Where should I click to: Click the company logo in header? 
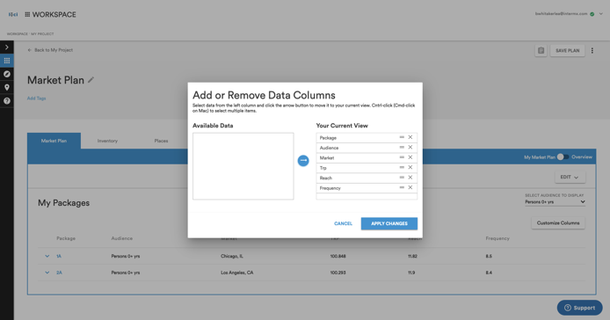[13, 14]
